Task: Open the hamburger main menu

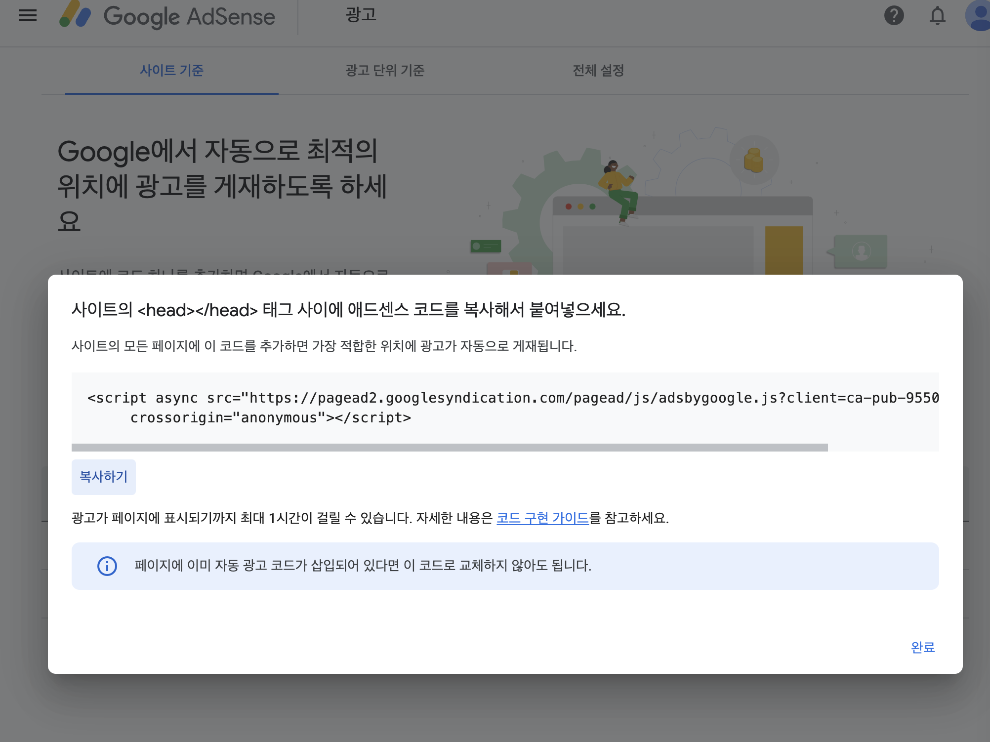Action: coord(28,16)
